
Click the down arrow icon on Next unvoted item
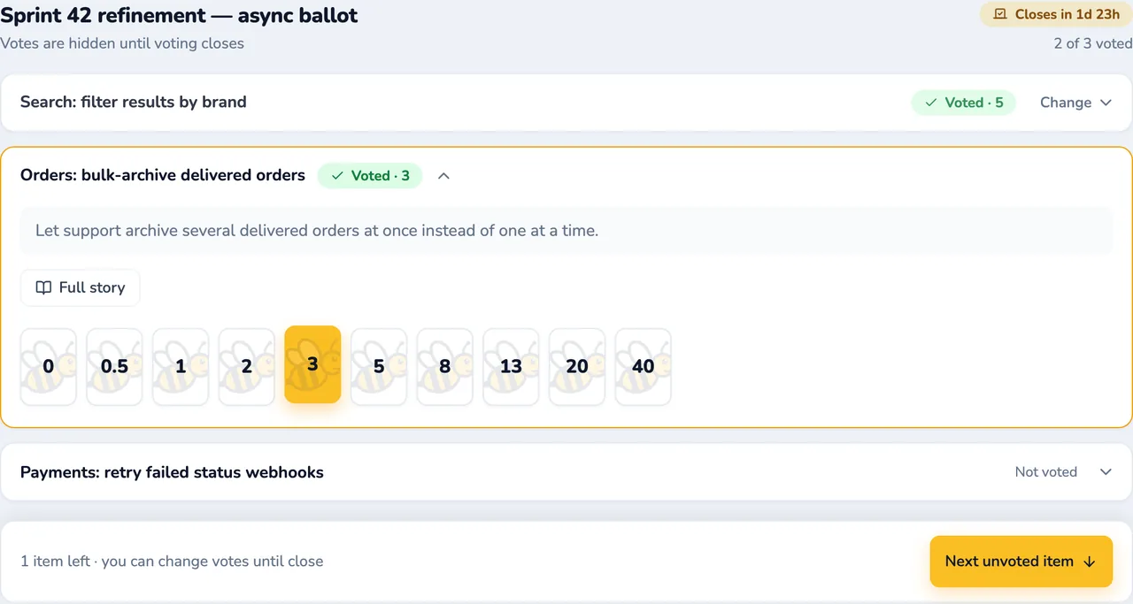(x=1090, y=562)
